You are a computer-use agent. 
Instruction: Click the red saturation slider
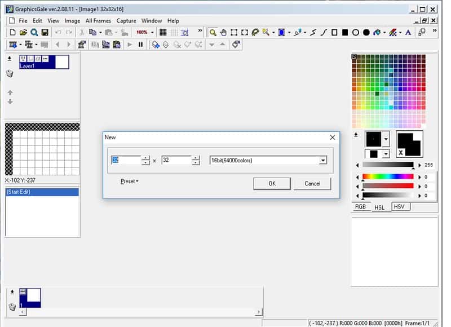[x=388, y=186]
